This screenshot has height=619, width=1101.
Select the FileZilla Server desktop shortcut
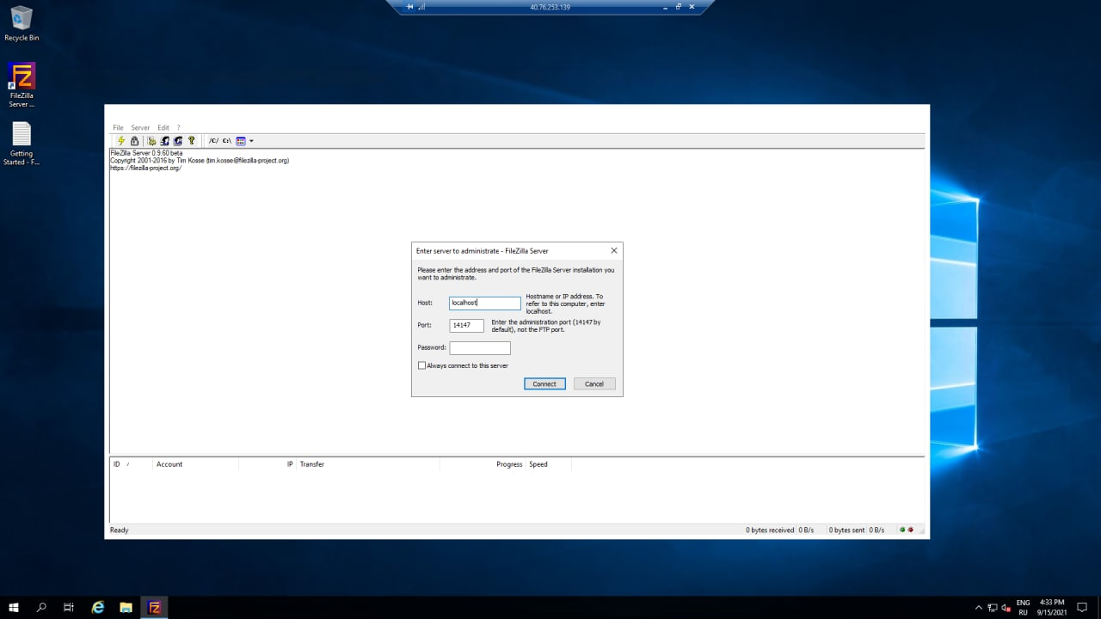(x=22, y=85)
